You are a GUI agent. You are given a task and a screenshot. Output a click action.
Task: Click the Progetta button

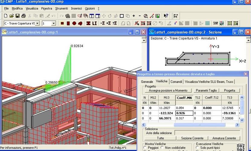click(229, 90)
